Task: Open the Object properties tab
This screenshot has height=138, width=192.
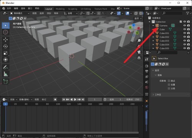Action: (147, 101)
